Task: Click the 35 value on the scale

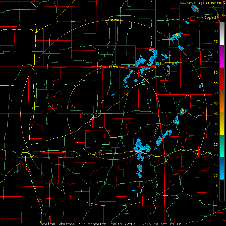Action: pos(216,124)
